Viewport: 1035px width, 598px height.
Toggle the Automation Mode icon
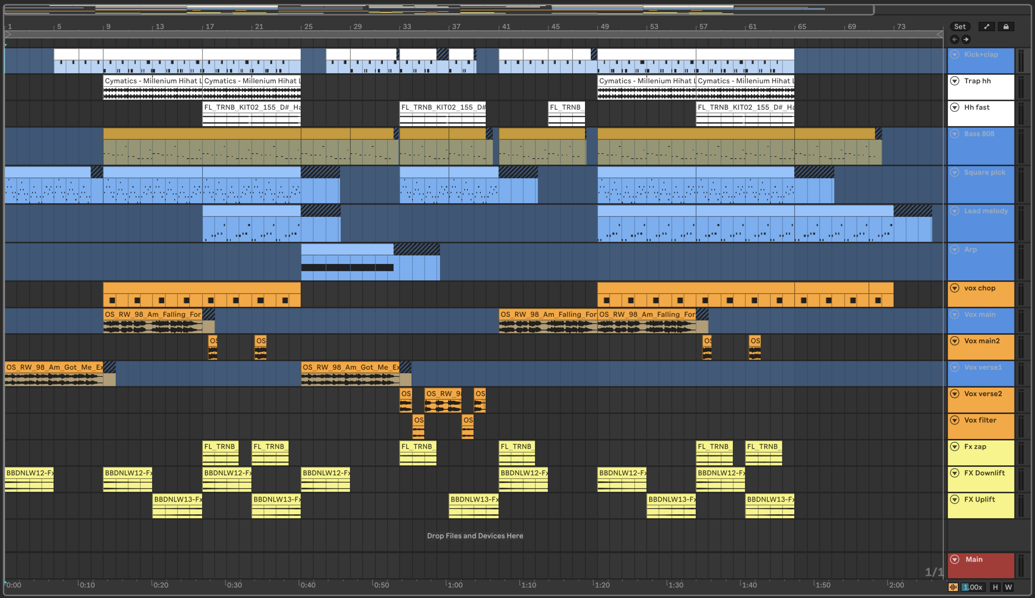987,27
